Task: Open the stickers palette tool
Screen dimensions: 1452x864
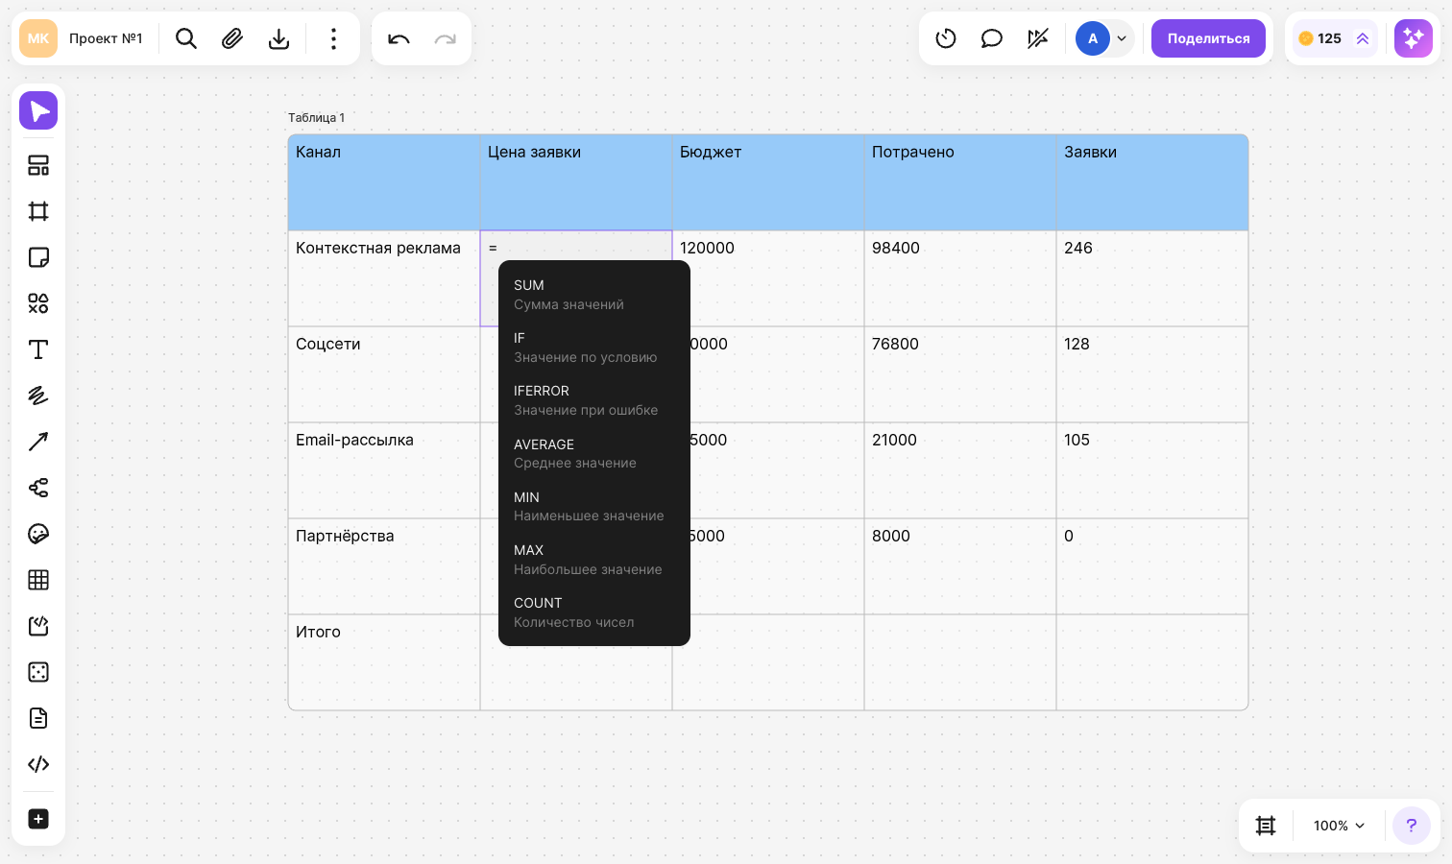Action: 38,534
